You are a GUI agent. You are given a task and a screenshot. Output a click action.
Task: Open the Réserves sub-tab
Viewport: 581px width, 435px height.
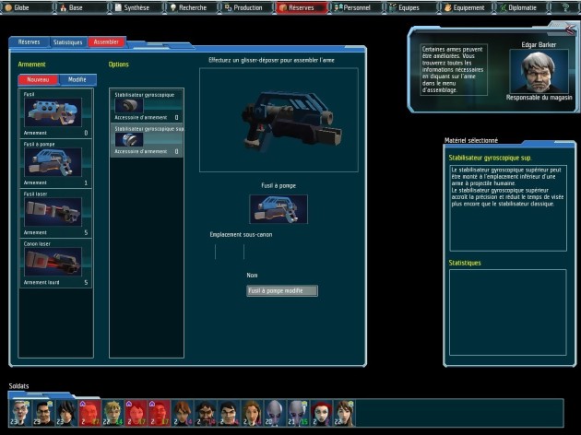[29, 42]
